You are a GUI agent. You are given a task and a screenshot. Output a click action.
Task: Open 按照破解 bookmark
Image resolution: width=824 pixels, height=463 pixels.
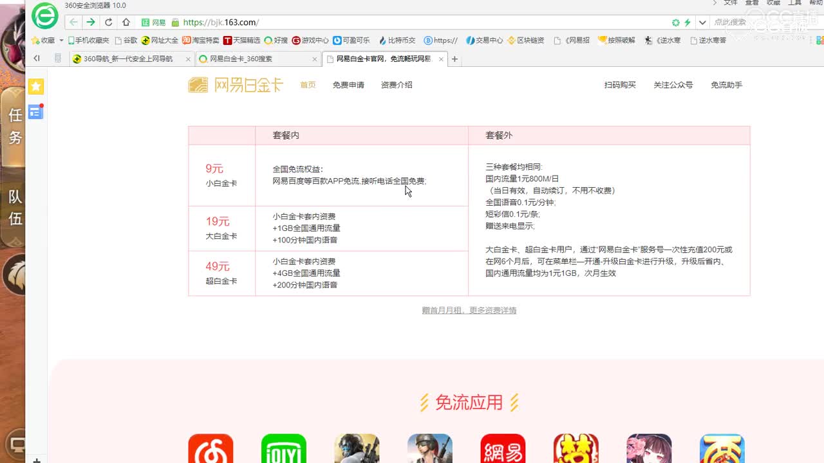[617, 40]
